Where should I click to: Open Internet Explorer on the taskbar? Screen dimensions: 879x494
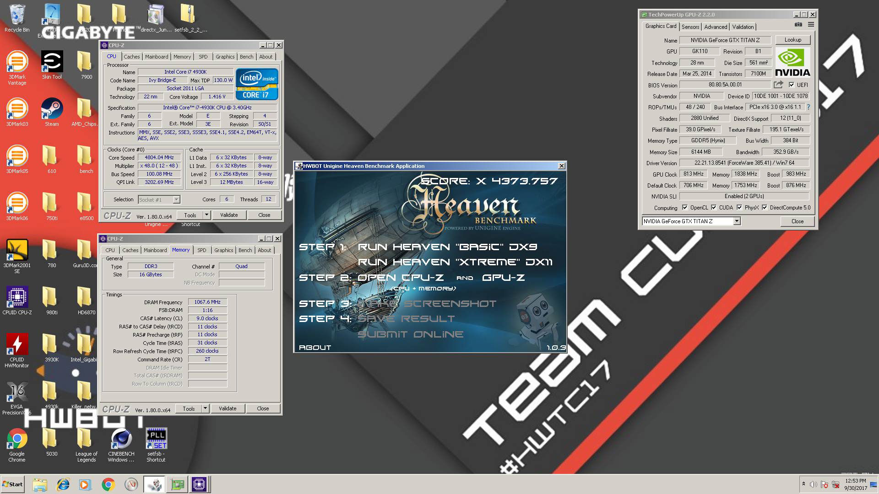point(63,484)
